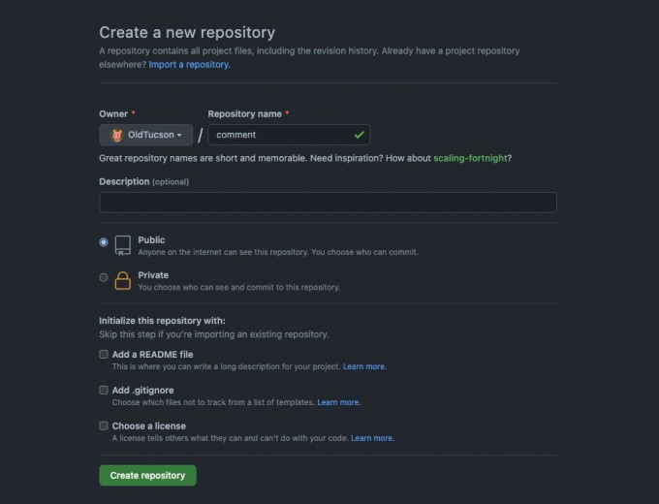Click the Create repository button
The width and height of the screenshot is (659, 504).
click(147, 476)
